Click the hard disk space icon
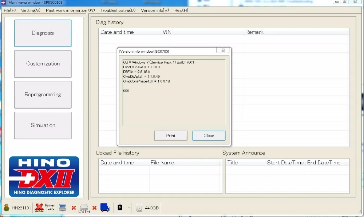364x217 pixels. [139, 208]
